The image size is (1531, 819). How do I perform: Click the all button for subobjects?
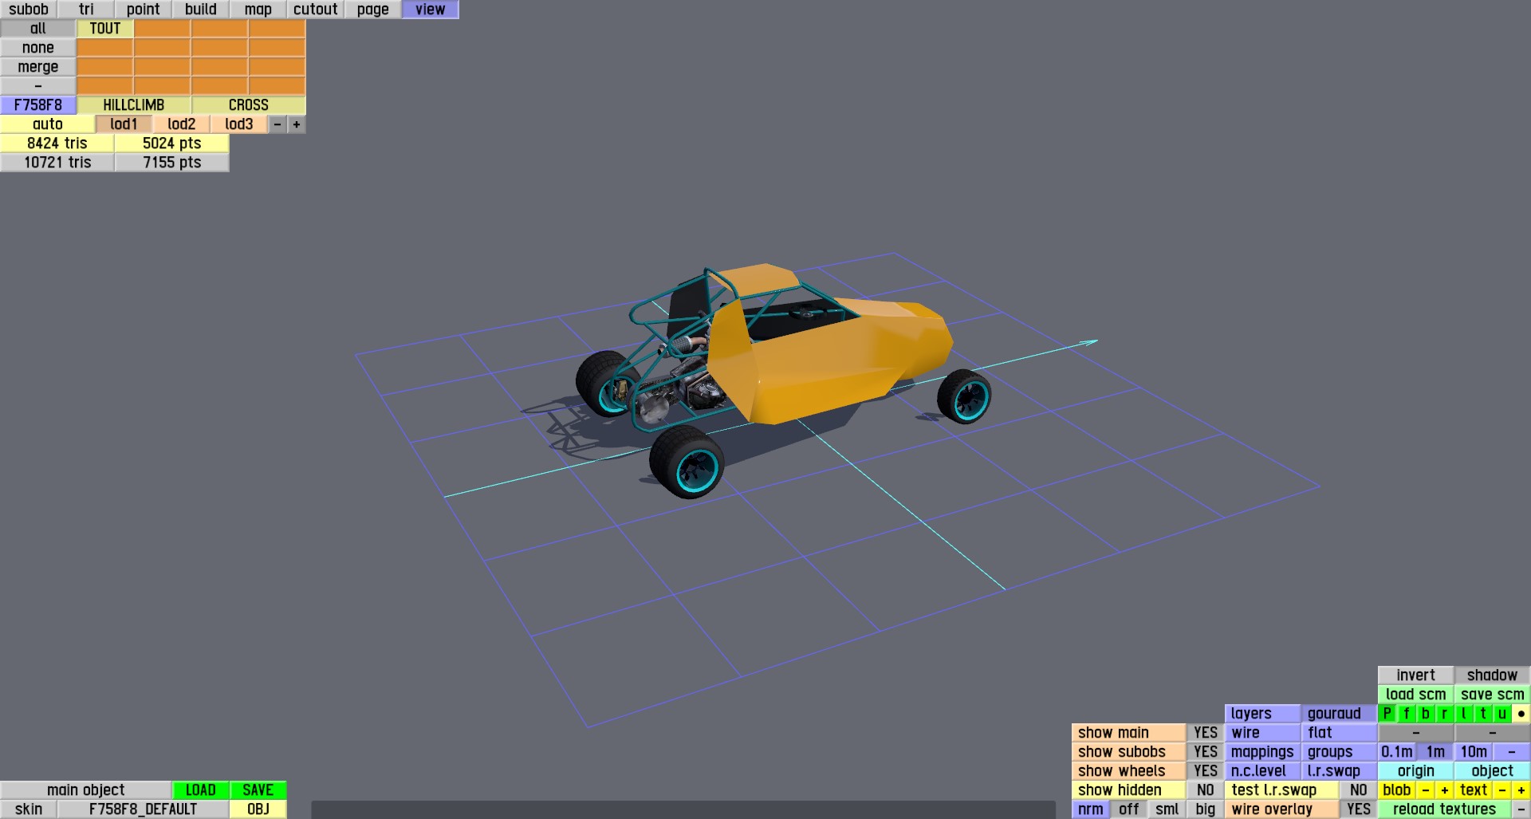coord(38,29)
